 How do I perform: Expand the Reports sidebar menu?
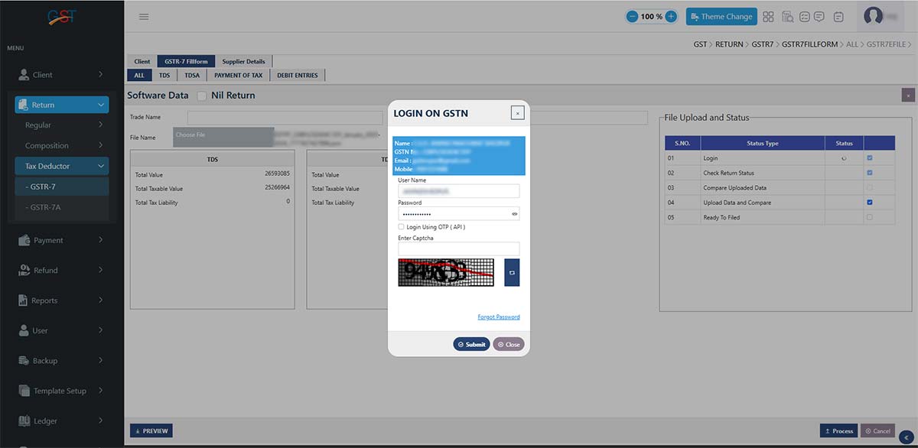pos(61,300)
